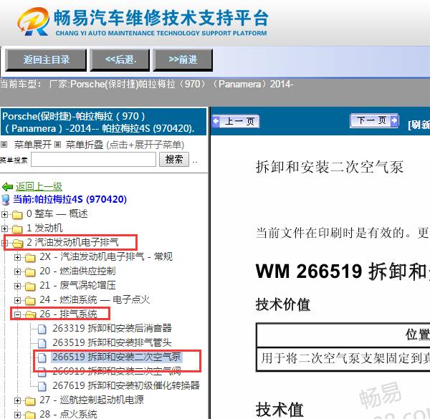Viewport: 430px width, 419px height.
Task: Click 菜单折叠 text link
Action: (x=85, y=145)
